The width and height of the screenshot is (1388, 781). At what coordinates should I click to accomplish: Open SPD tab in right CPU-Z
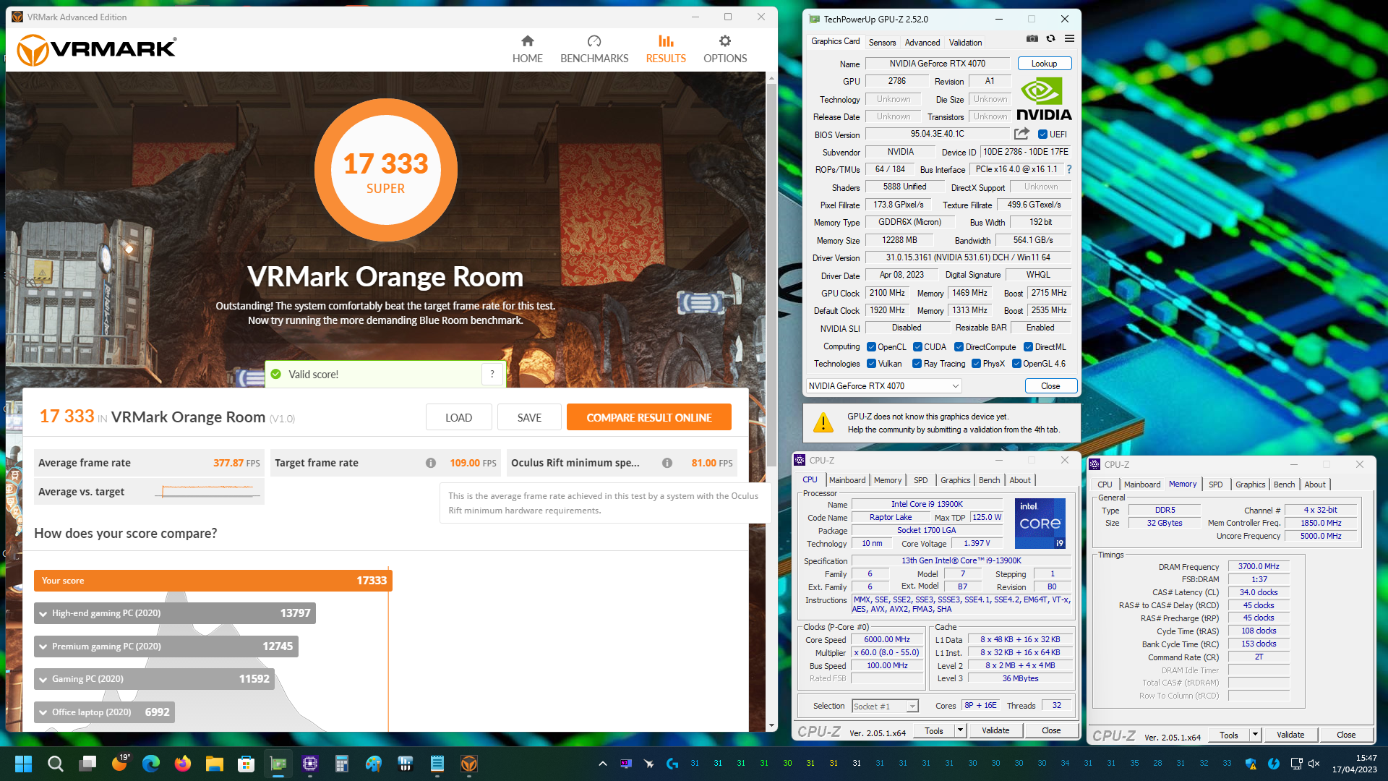click(x=1216, y=485)
